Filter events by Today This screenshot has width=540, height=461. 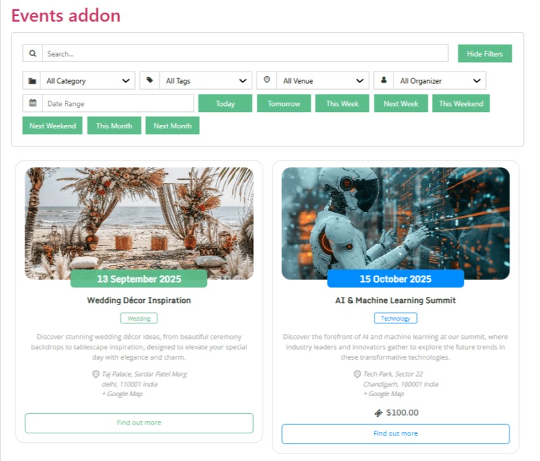coord(225,104)
